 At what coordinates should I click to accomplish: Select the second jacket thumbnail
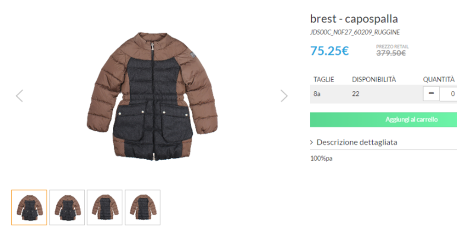click(67, 207)
